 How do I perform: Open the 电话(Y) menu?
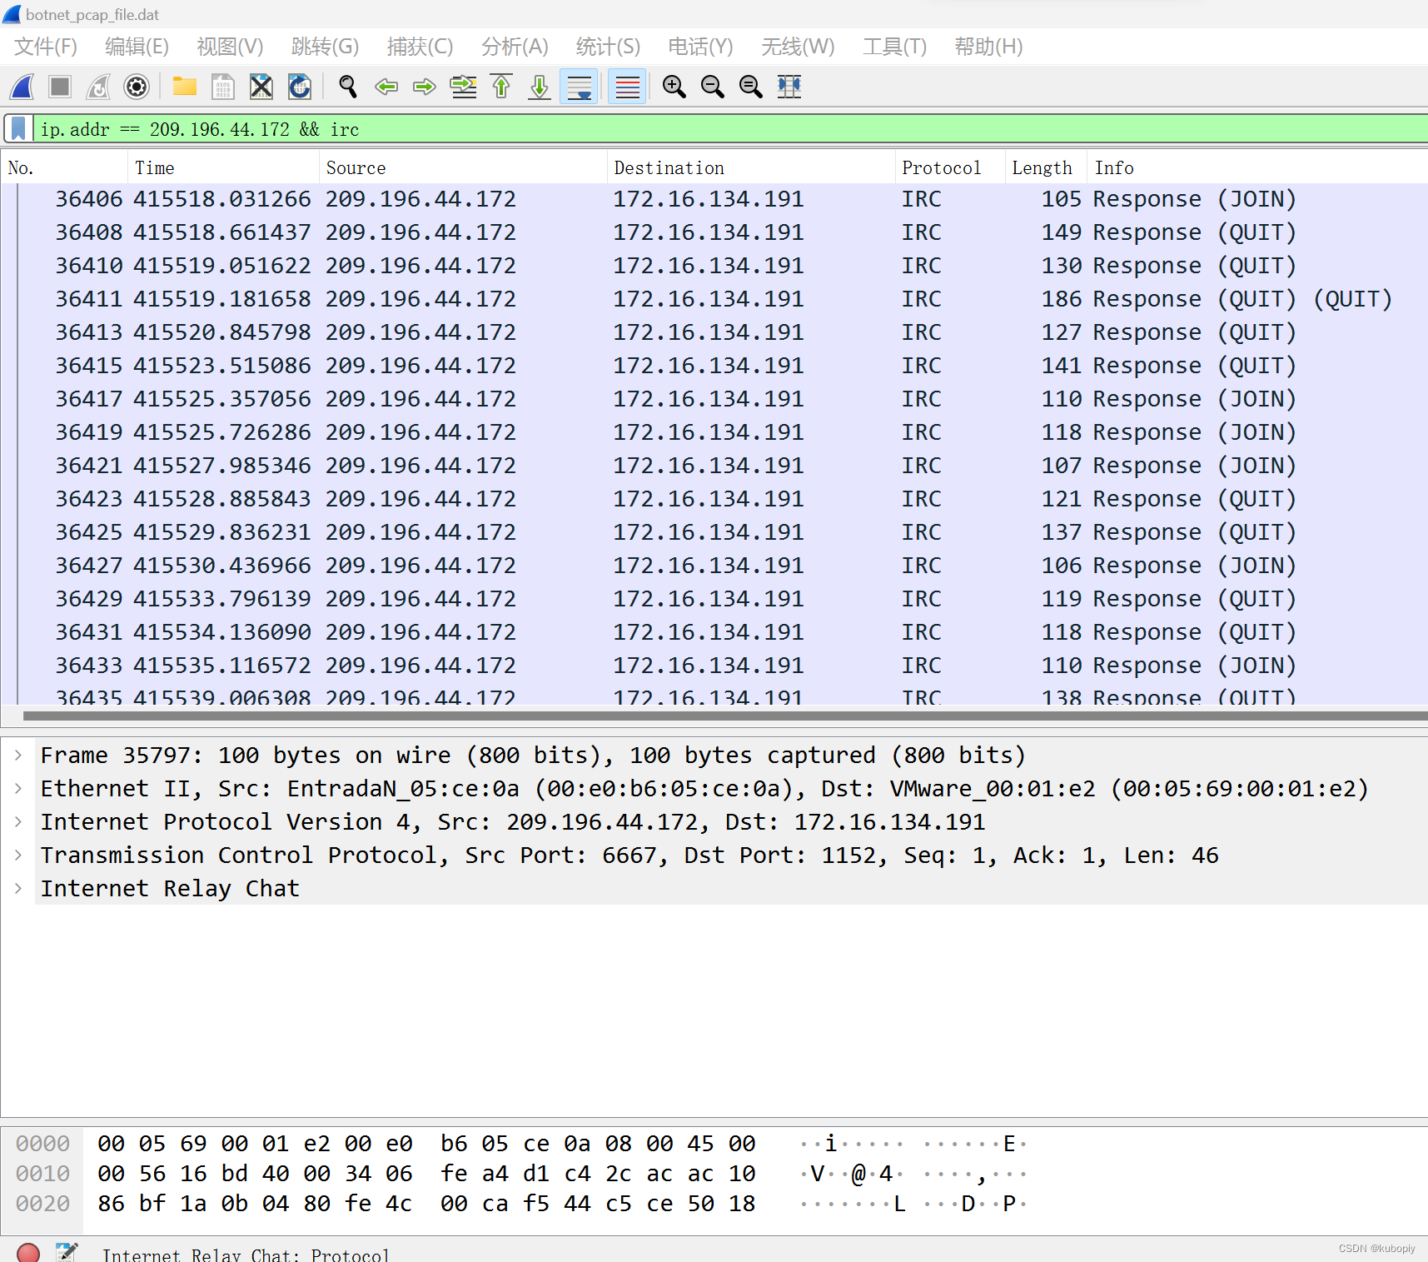(x=701, y=47)
